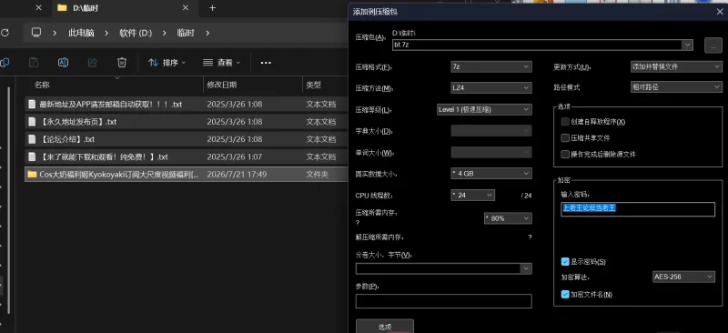The height and width of the screenshot is (333, 728).
Task: Click the rename icon in the toolbar
Action: coord(63,62)
